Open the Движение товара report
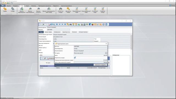 68,10
